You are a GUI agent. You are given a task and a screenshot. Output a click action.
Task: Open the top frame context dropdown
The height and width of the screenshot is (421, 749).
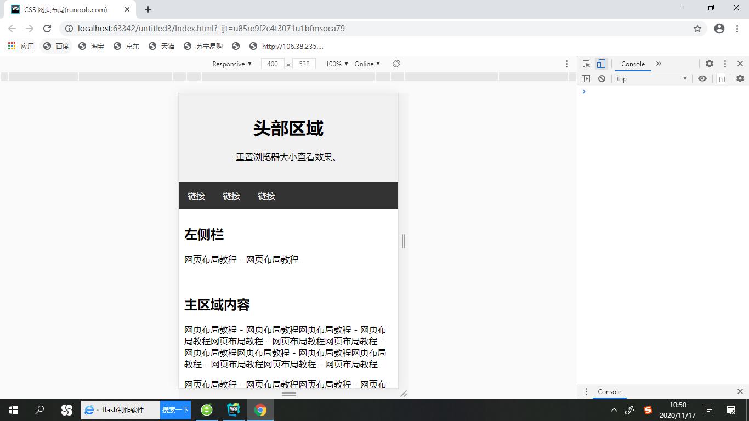pyautogui.click(x=652, y=78)
